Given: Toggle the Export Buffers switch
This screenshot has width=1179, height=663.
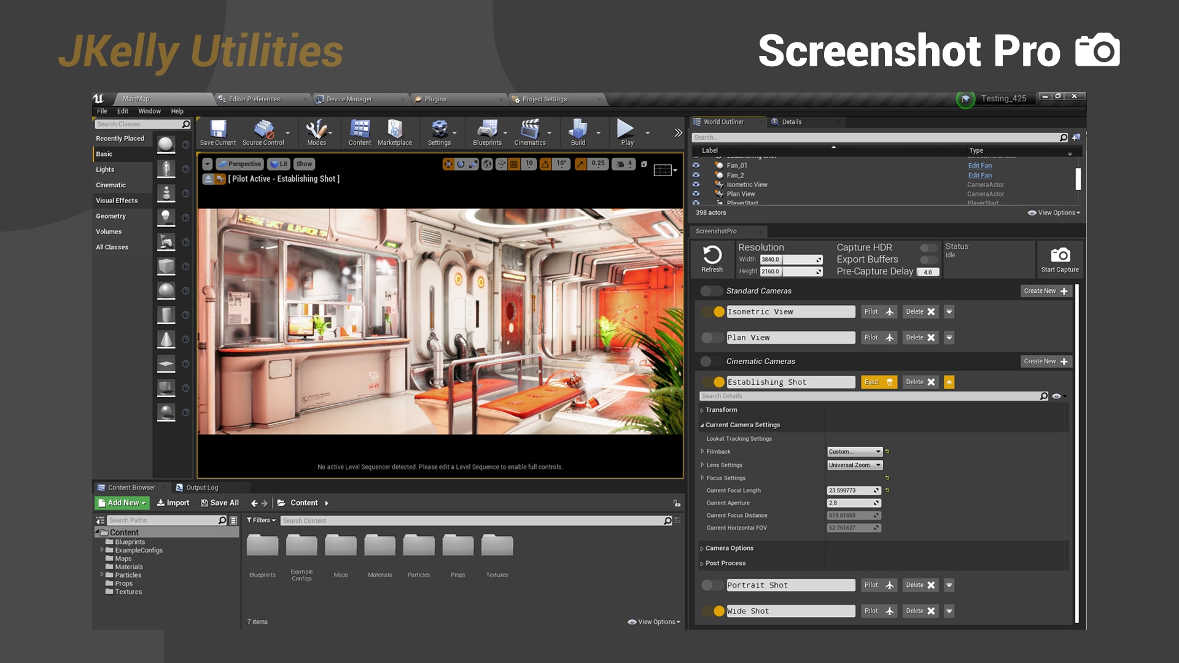Looking at the screenshot, I should tap(928, 260).
